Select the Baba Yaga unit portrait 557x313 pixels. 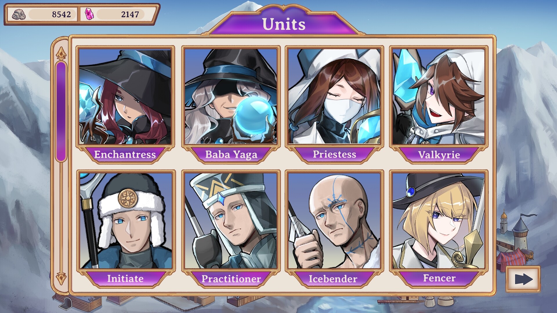[x=231, y=97]
